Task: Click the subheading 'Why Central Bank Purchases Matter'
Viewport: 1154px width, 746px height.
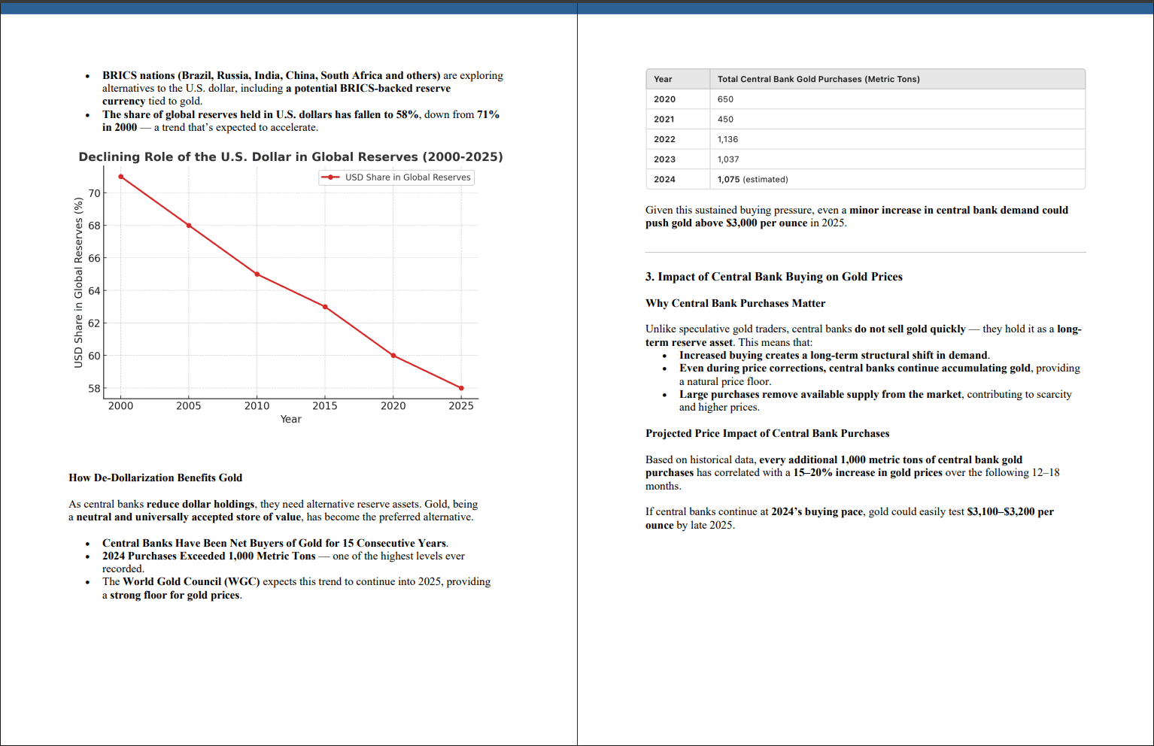Action: 735,303
